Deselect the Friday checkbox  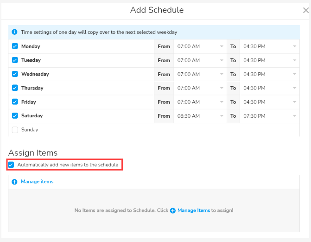15,102
